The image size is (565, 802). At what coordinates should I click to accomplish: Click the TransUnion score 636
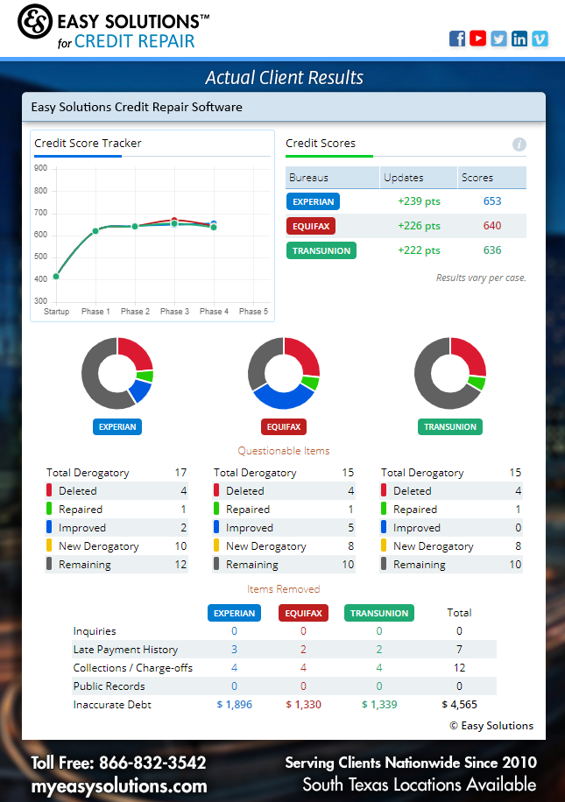pyautogui.click(x=492, y=250)
